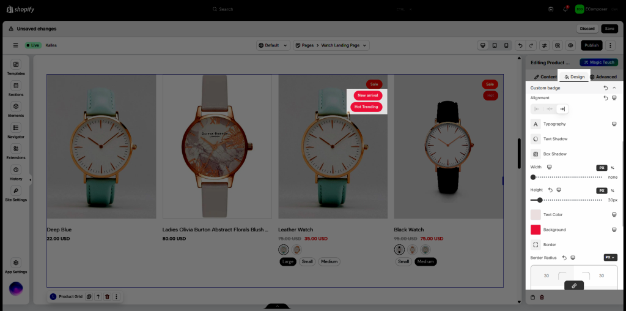Viewport: 626px width, 311px height.
Task: Collapse the Custom badge section
Action: (614, 88)
